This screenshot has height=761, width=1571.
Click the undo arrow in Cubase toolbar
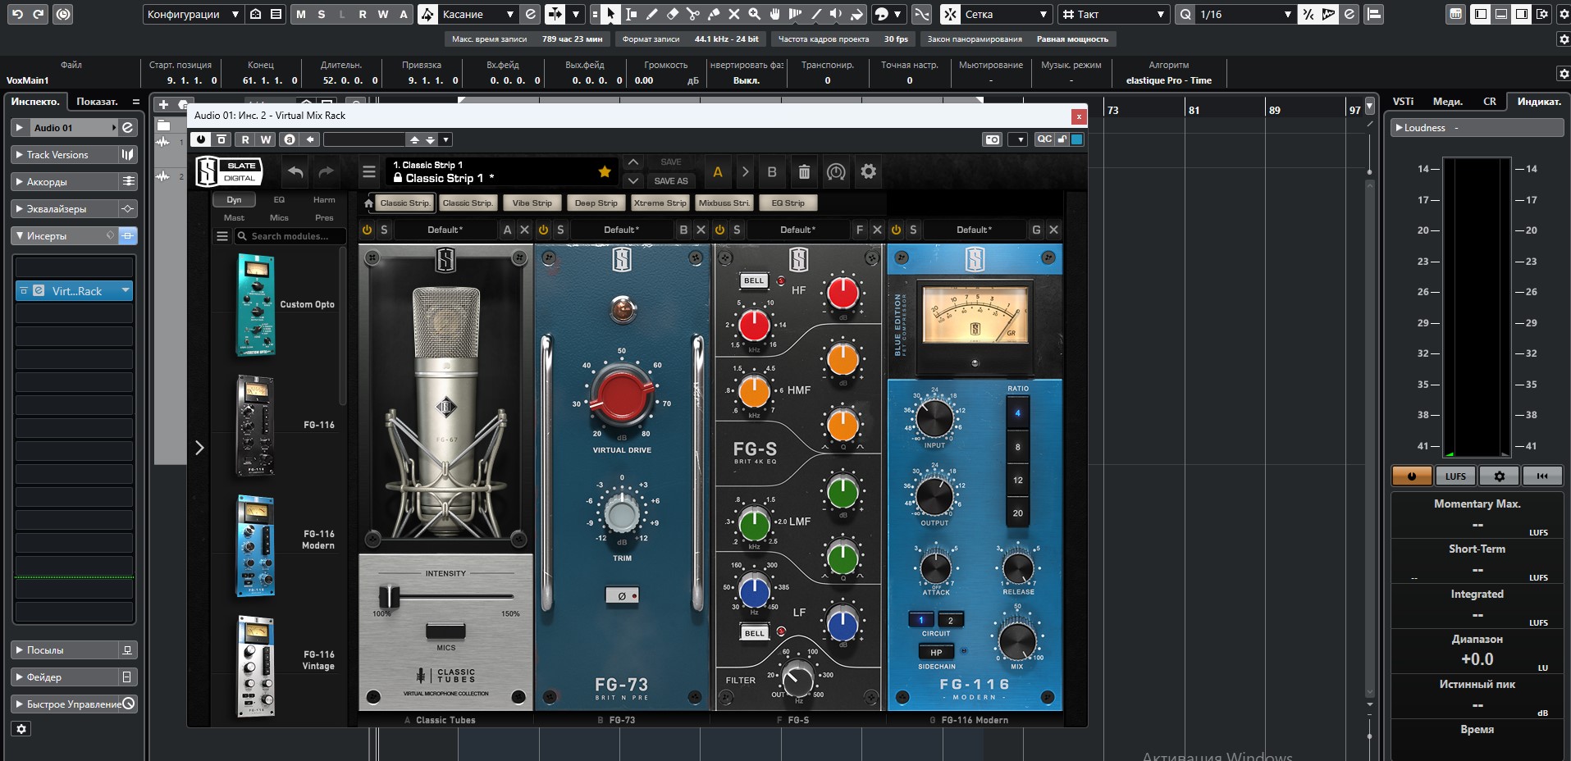pyautogui.click(x=17, y=14)
